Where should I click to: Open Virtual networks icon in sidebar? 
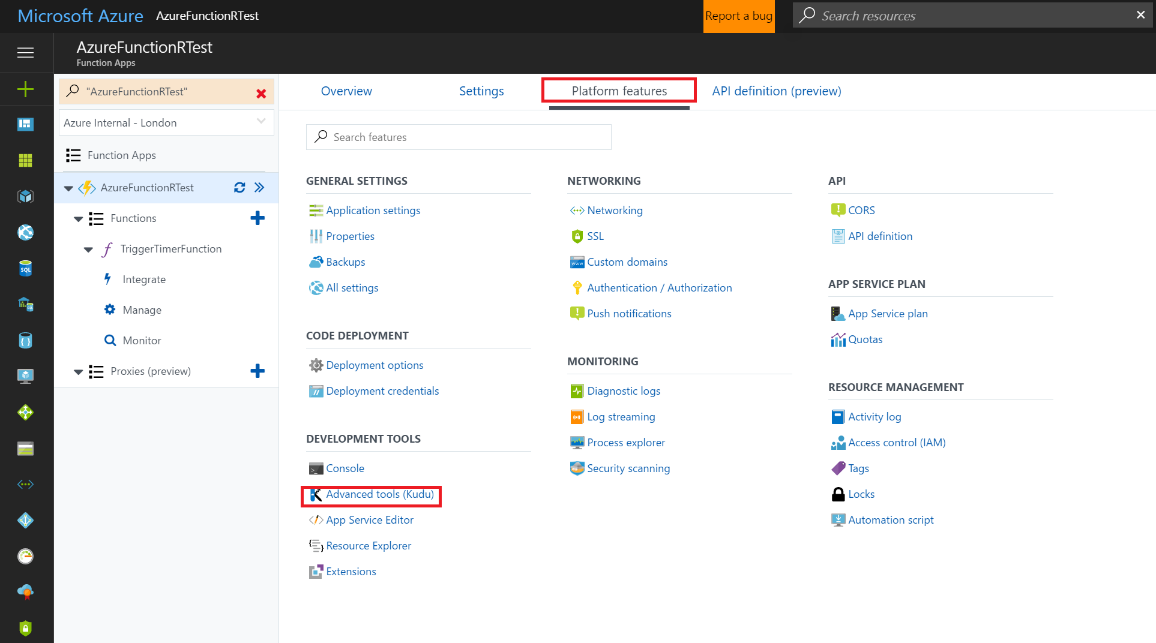[25, 484]
